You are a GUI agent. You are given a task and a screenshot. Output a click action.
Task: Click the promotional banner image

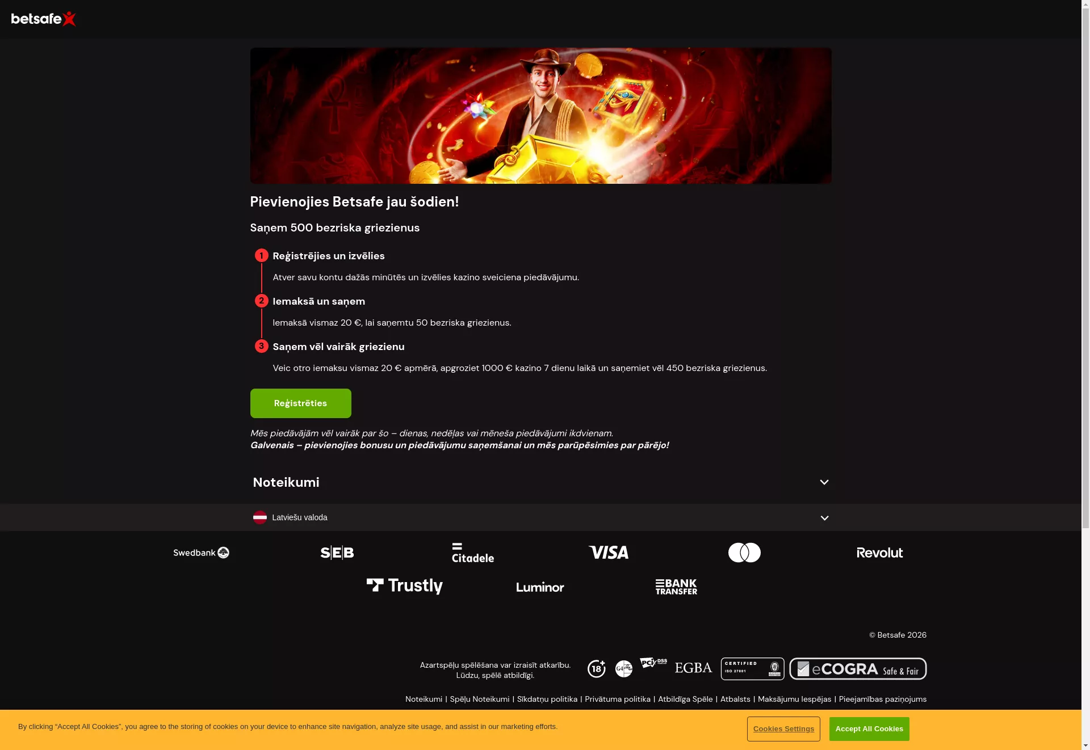coord(540,116)
